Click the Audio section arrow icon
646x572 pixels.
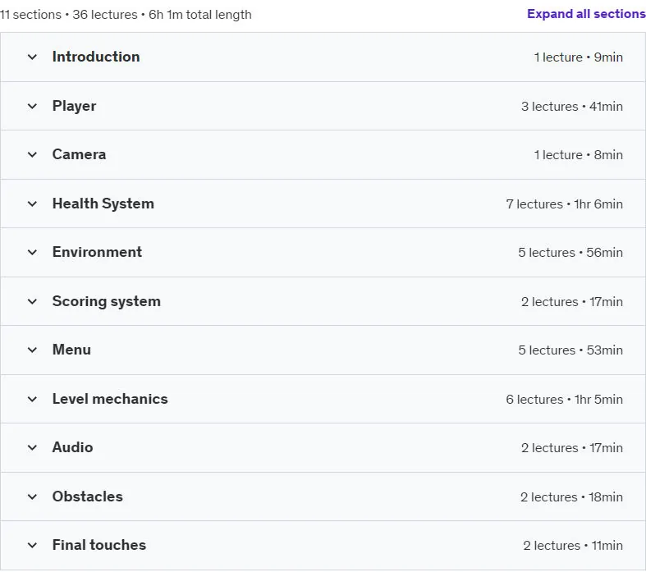point(32,447)
